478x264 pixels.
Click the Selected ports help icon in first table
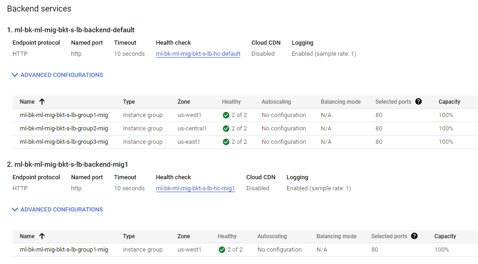point(418,102)
